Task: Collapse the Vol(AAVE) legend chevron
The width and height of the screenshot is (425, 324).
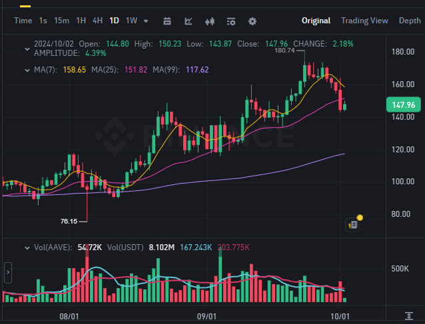Action: tap(27, 247)
